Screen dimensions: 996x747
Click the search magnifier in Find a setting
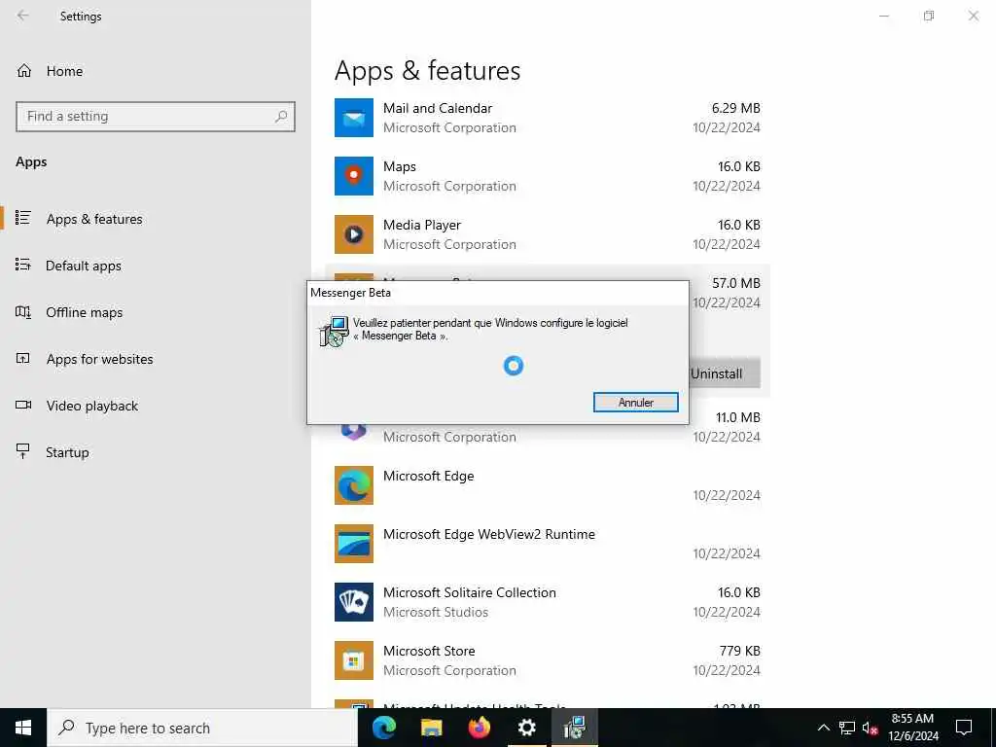coord(281,117)
